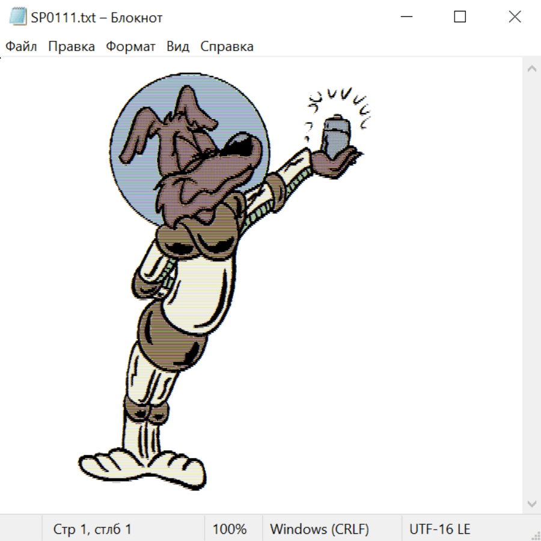This screenshot has width=541, height=541.
Task: Close the SP0111.txt Notepad window
Action: click(515, 17)
